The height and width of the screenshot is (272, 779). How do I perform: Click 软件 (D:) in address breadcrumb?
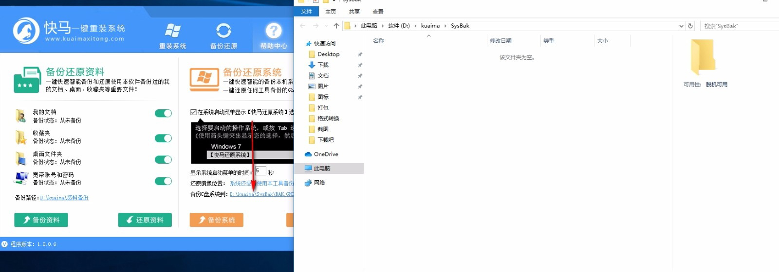399,26
